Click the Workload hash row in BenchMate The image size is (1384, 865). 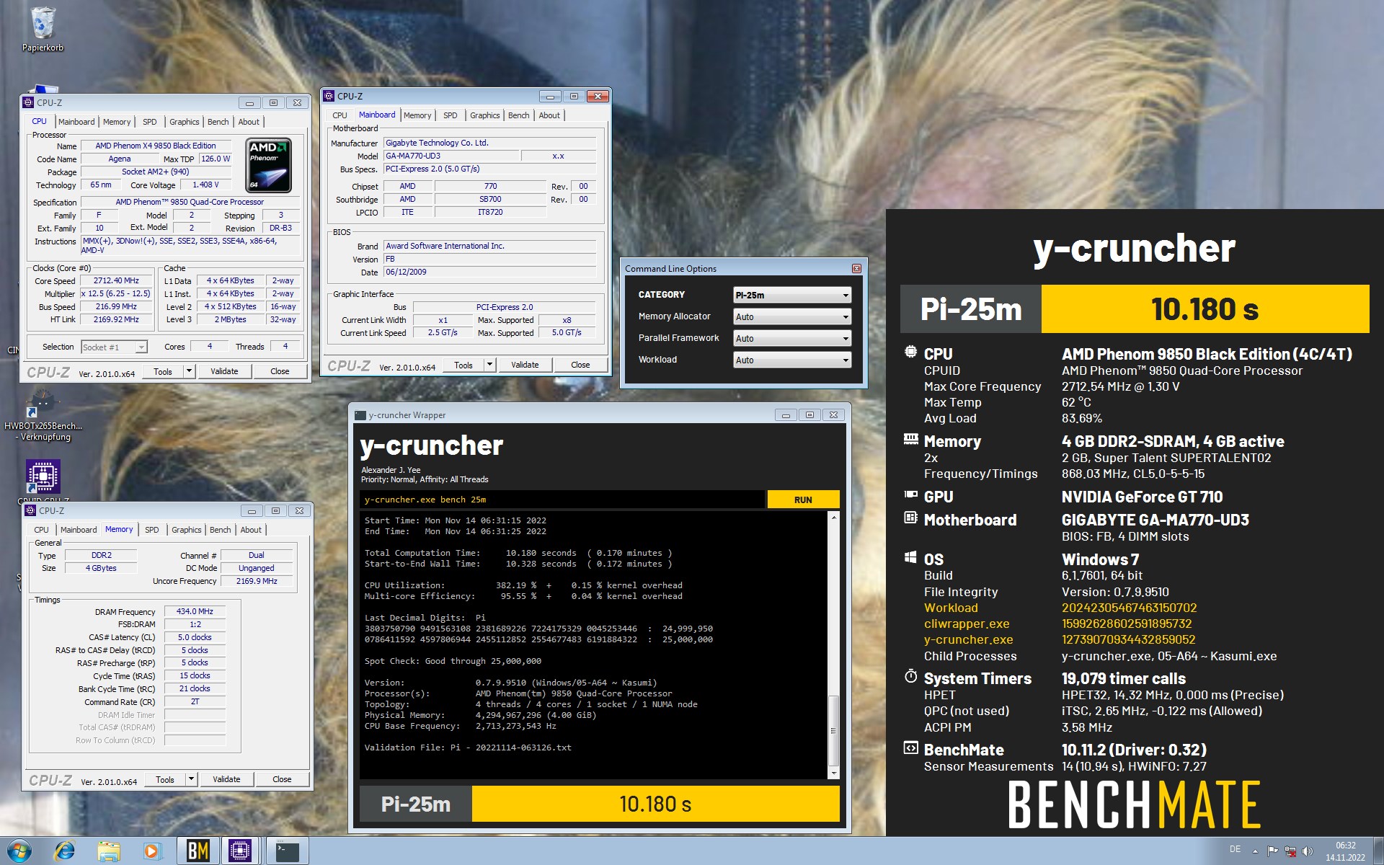(1060, 608)
